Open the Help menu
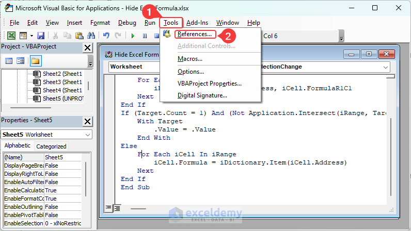411x231 pixels. [x=254, y=23]
